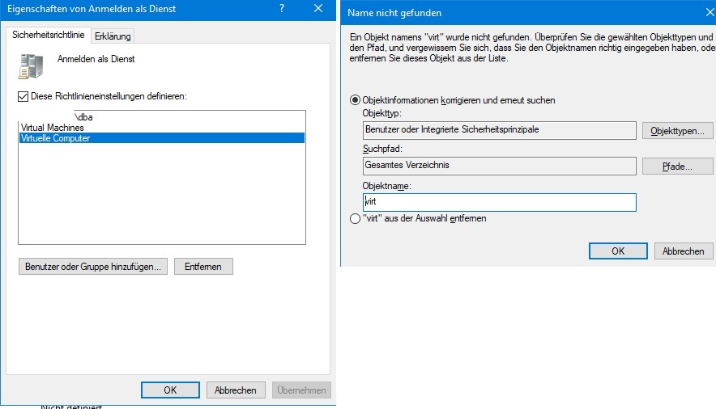Switch to the Sicherheitsrichtlinie tab
Viewport: 716px width, 409px height.
[48, 35]
